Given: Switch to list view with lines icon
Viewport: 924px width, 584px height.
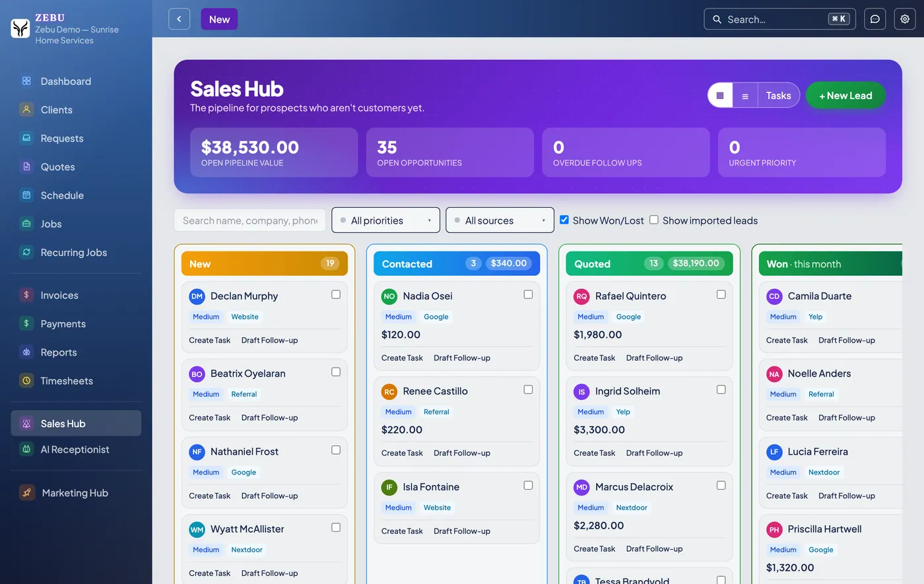Looking at the screenshot, I should point(745,96).
